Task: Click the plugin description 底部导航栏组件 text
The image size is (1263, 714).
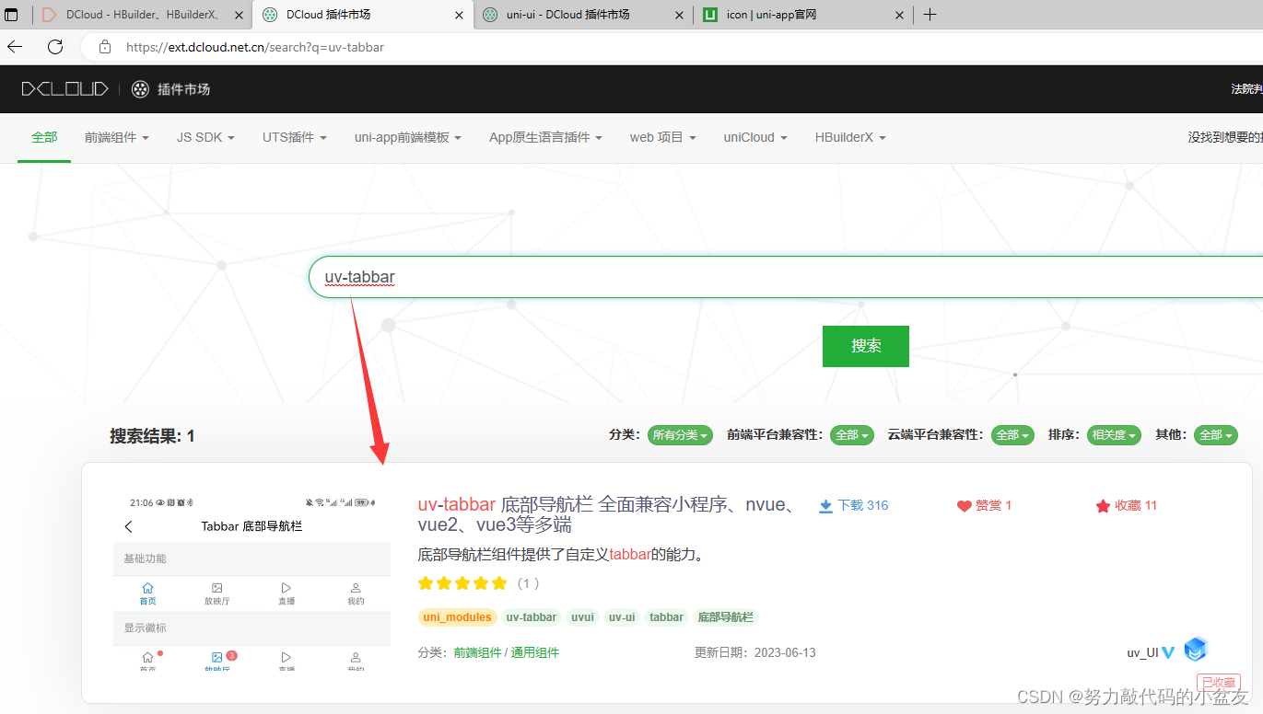Action: pyautogui.click(x=561, y=555)
